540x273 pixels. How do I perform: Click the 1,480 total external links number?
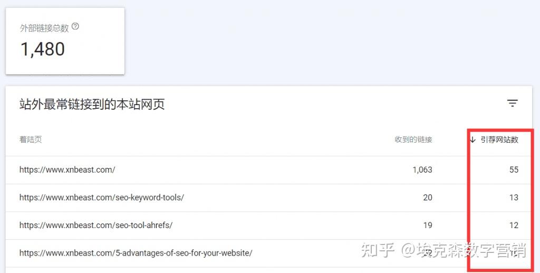43,49
